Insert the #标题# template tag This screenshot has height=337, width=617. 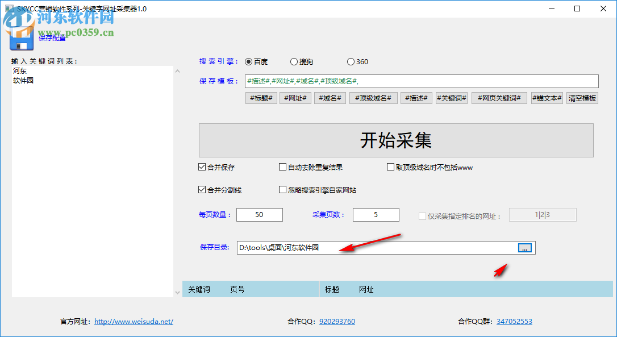pyautogui.click(x=261, y=98)
